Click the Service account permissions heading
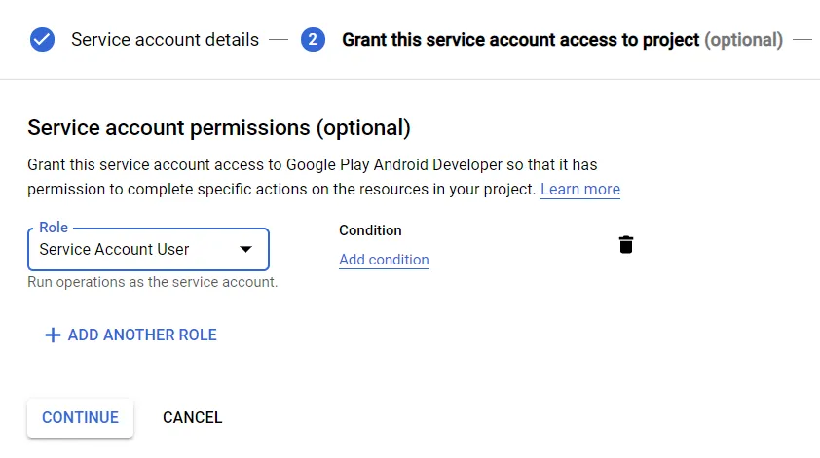This screenshot has height=458, width=820. (219, 127)
